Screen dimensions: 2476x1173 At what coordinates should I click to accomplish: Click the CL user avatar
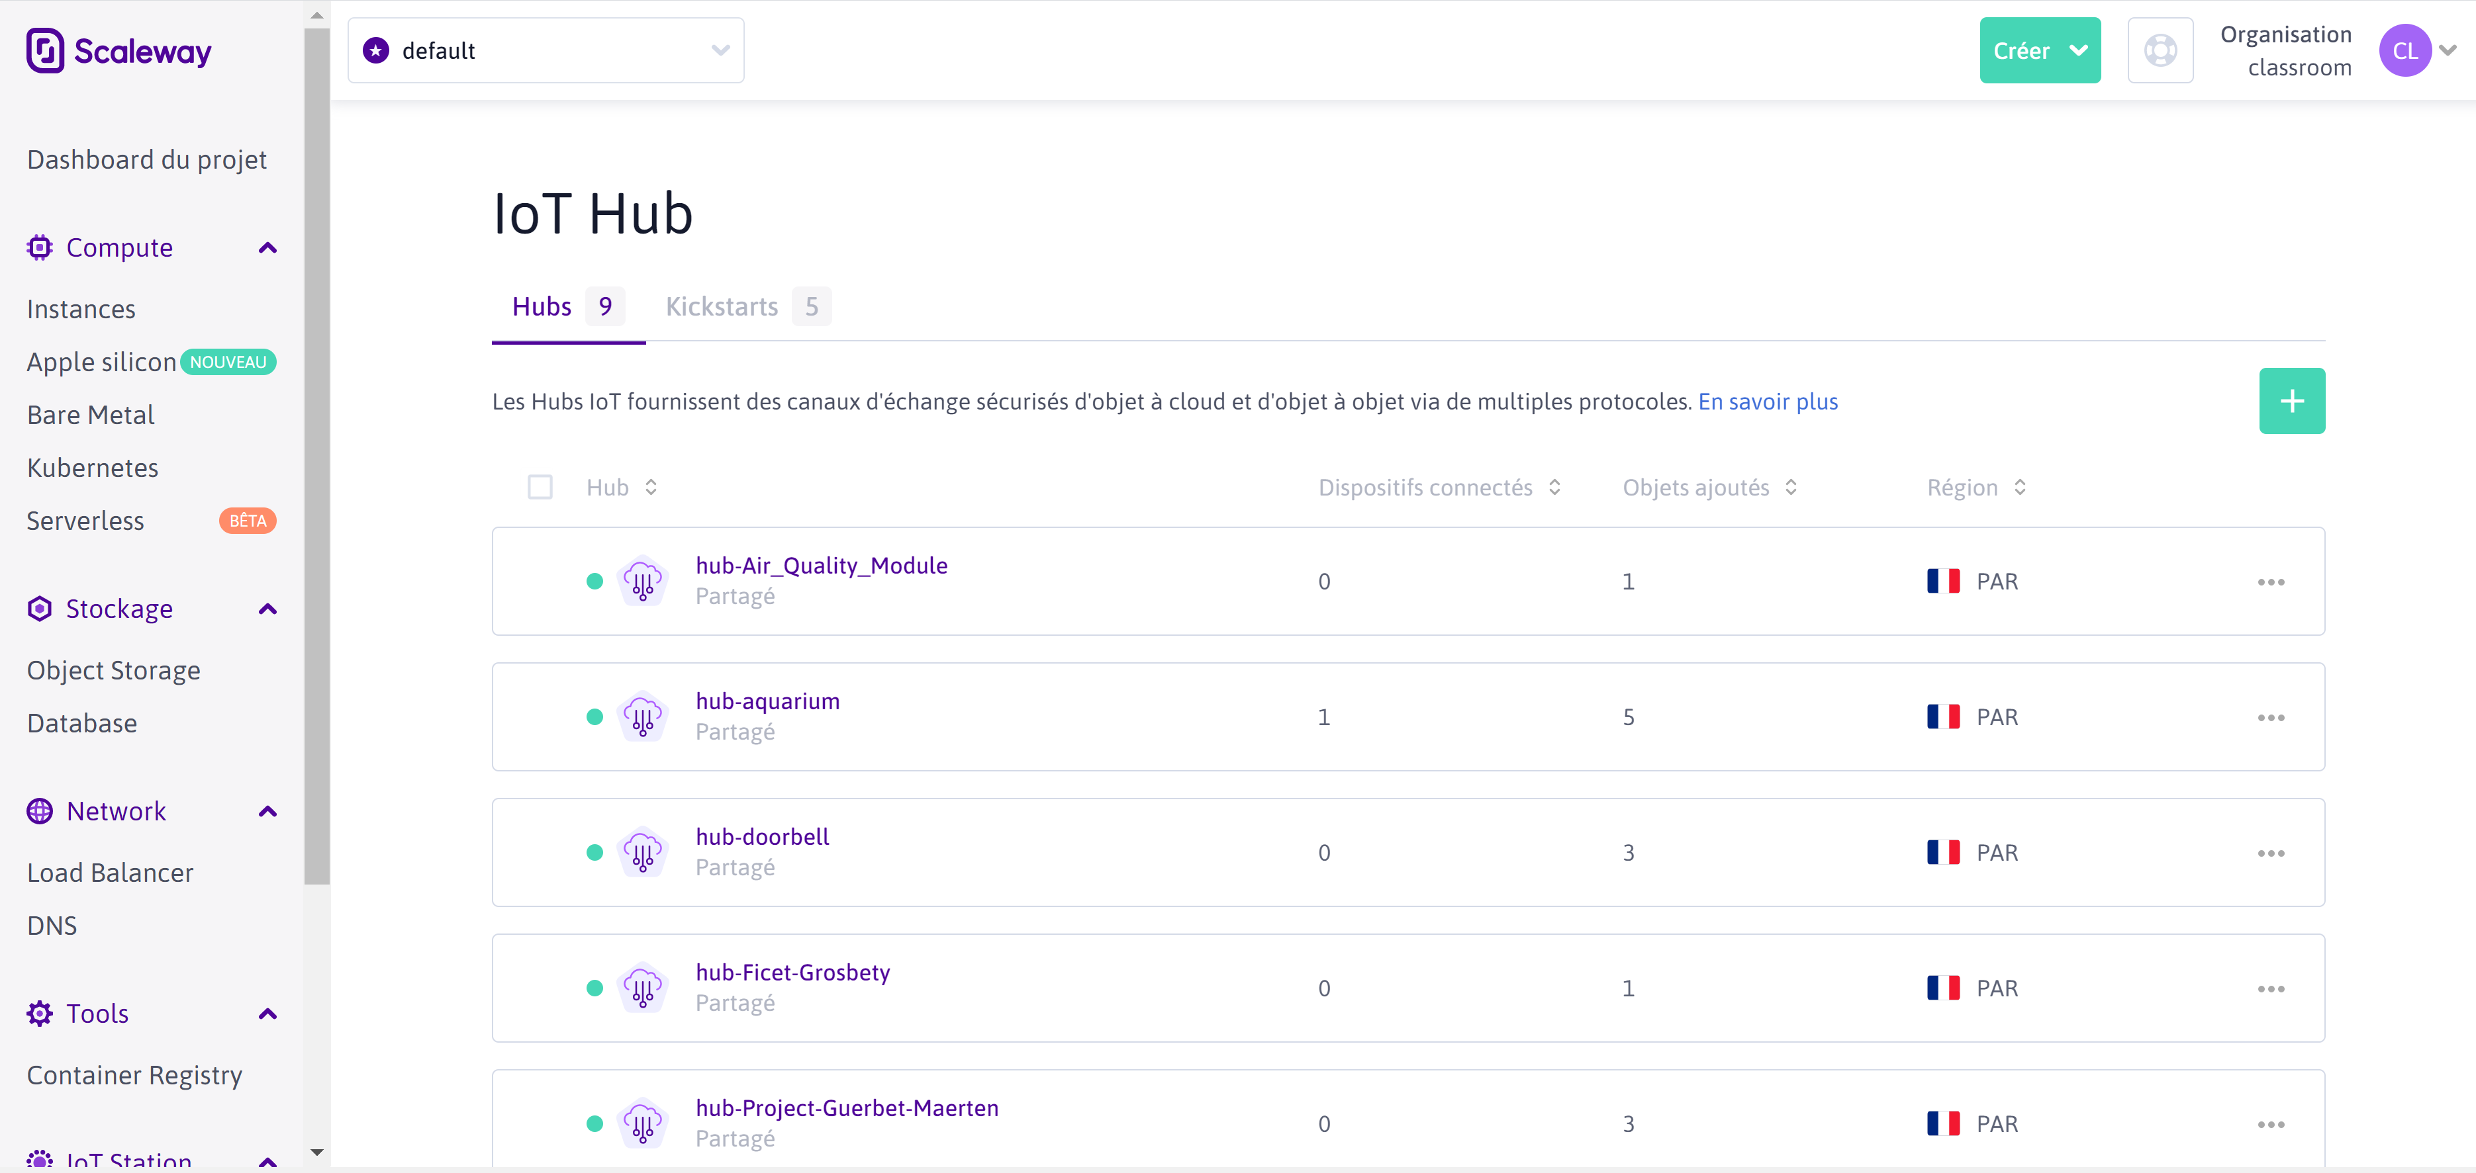pyautogui.click(x=2405, y=50)
